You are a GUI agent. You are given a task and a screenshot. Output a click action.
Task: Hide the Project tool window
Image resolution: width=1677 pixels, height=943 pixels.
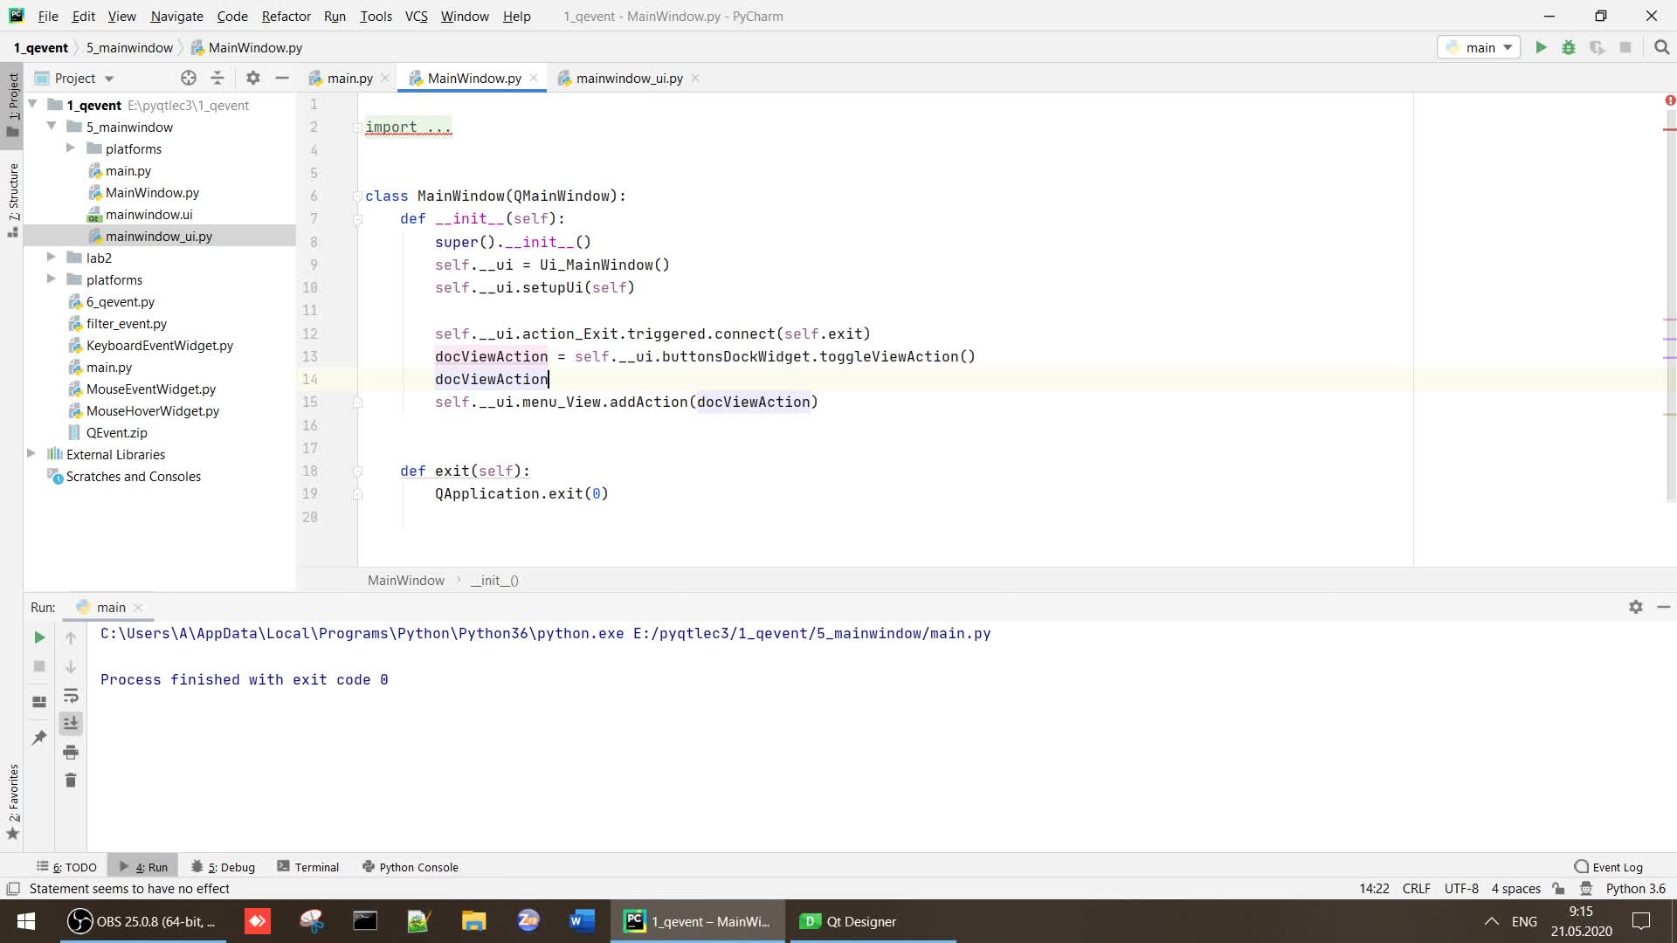click(281, 78)
